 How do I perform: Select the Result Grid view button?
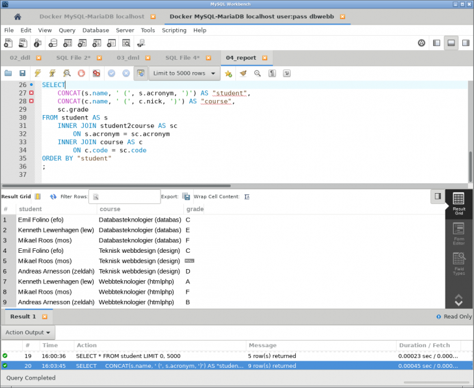click(458, 203)
